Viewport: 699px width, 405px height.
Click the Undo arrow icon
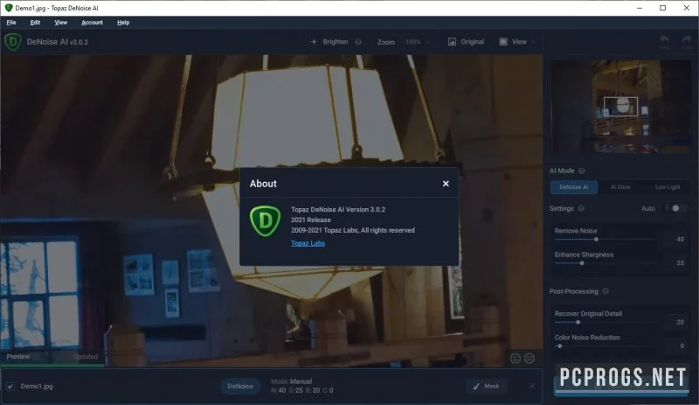point(664,41)
